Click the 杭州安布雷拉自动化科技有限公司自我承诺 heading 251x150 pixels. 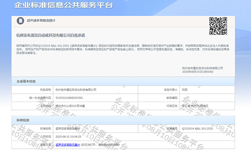51,35
